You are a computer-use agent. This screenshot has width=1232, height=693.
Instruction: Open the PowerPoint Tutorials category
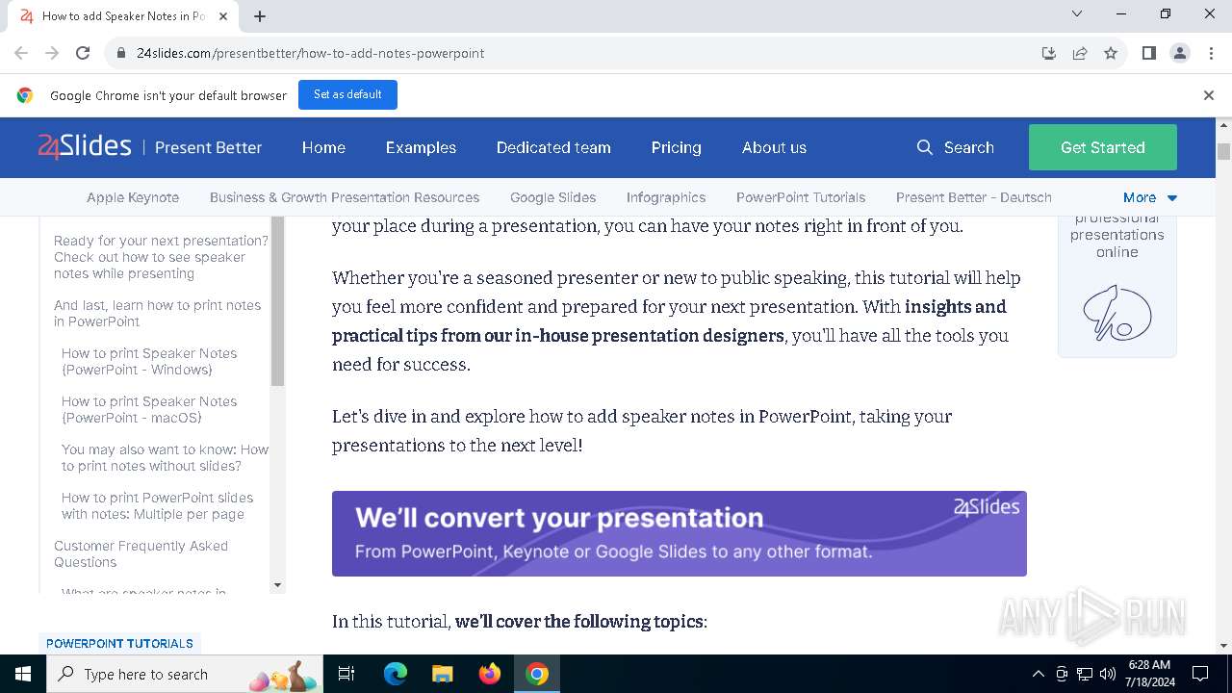(801, 197)
